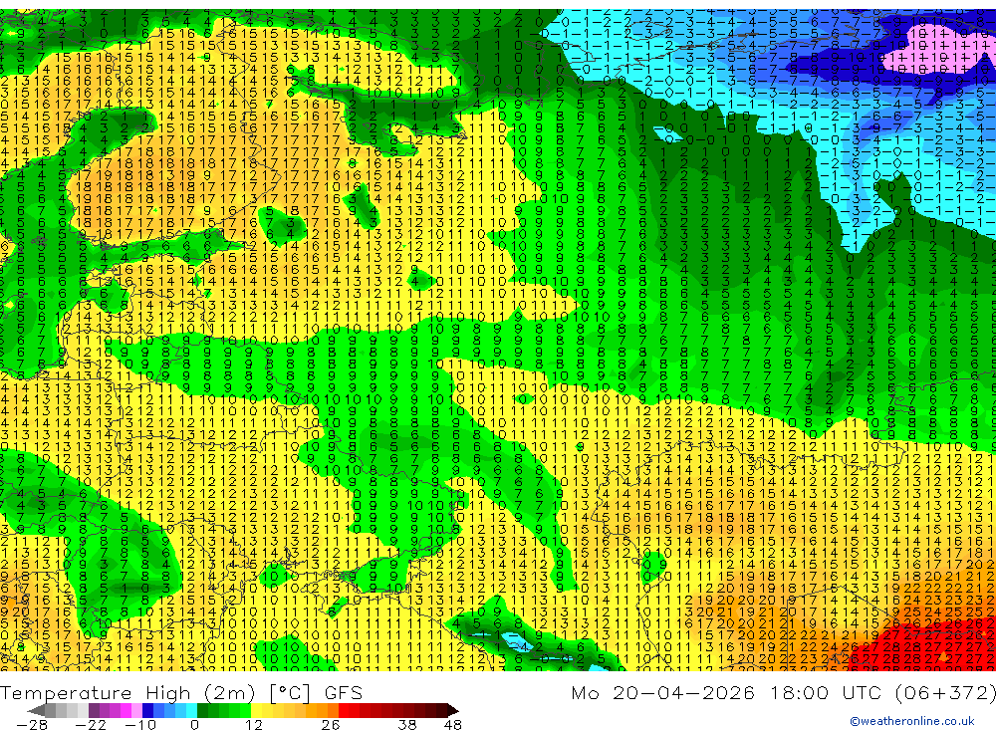Click the gray left arrow of color scale
This screenshot has width=996, height=730.
(36, 710)
